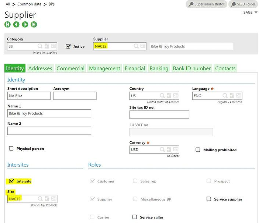Screen dimensions: 259x223
Task: Open the Bank ID number tab
Action: coord(191,68)
